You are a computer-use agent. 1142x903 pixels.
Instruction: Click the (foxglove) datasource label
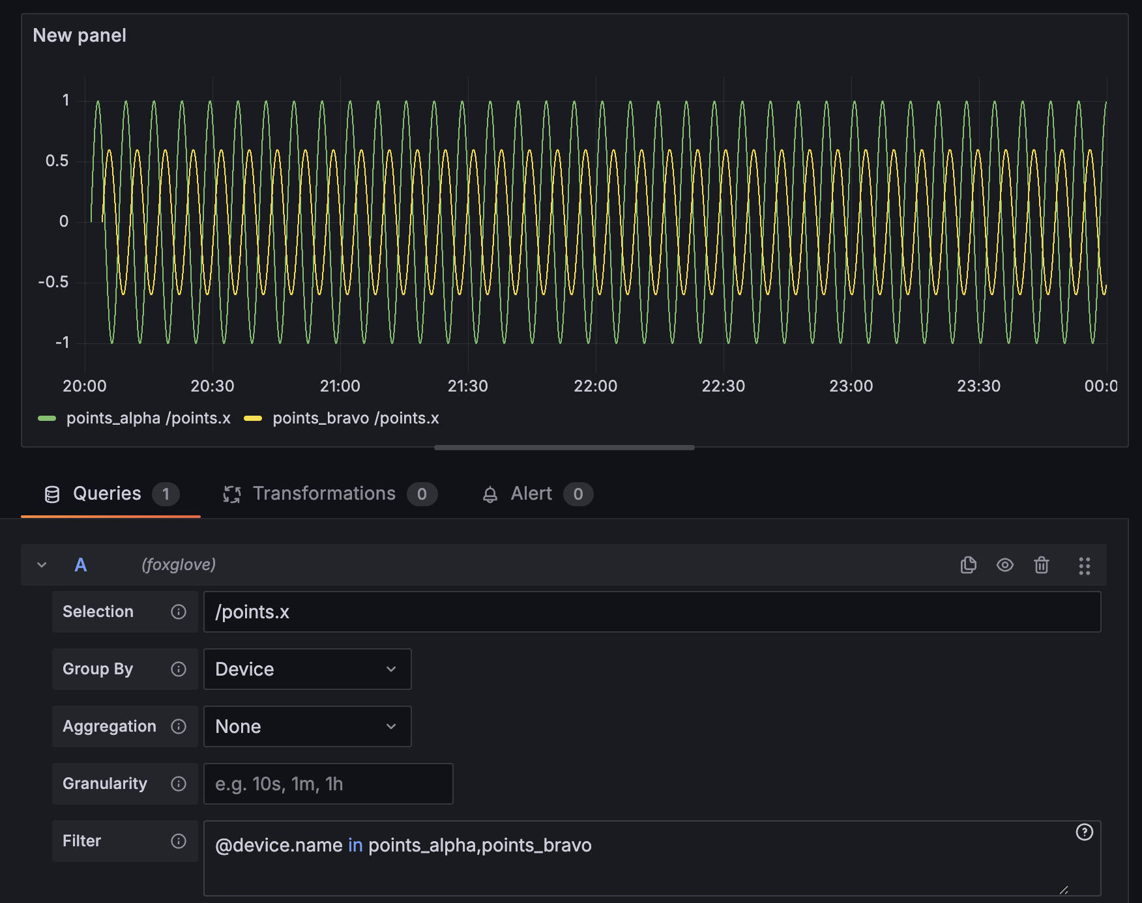tap(179, 564)
